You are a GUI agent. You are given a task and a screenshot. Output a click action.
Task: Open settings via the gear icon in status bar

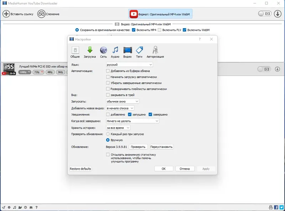coord(9,207)
